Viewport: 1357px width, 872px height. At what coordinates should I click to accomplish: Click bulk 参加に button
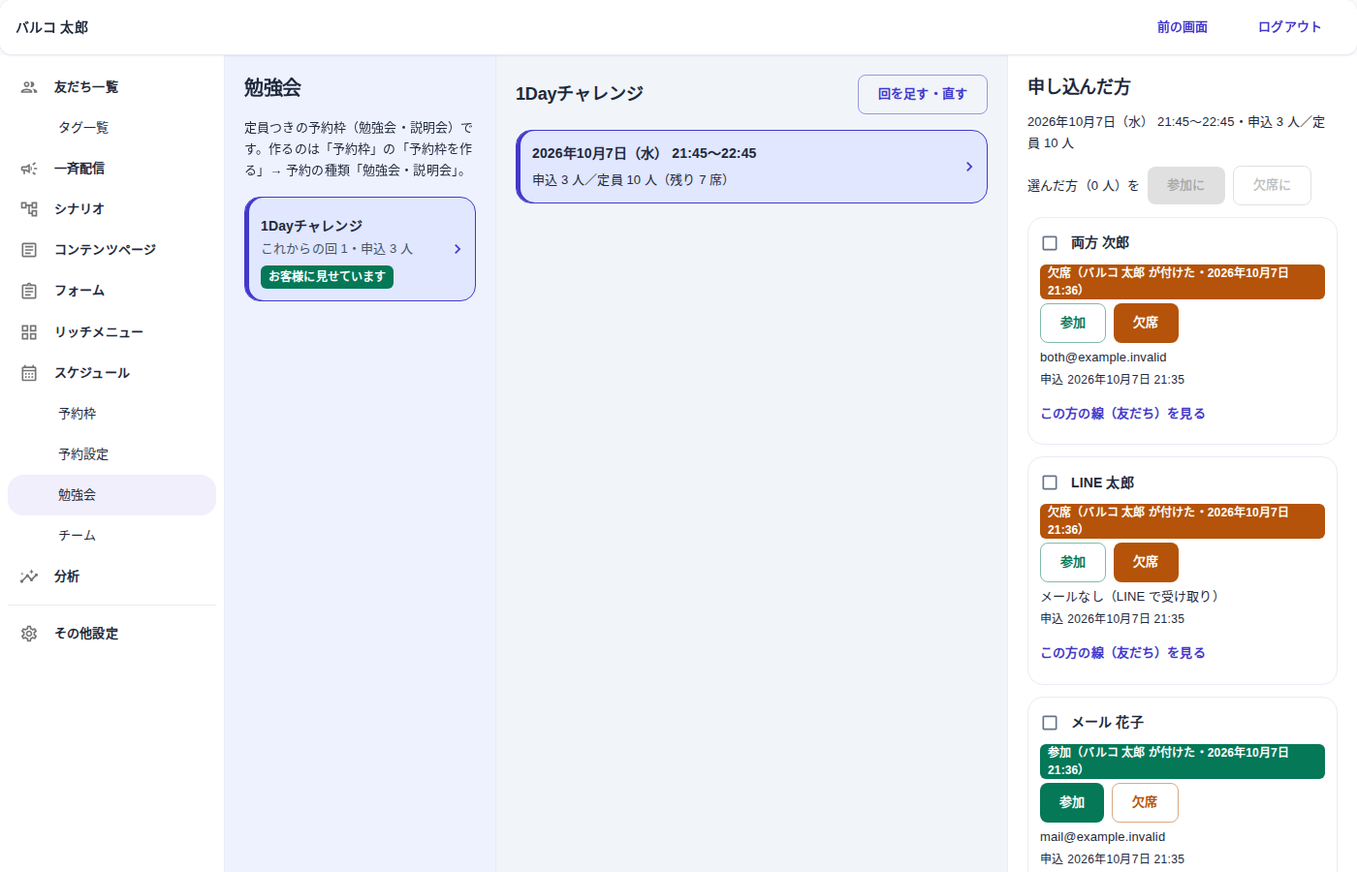tap(1186, 185)
